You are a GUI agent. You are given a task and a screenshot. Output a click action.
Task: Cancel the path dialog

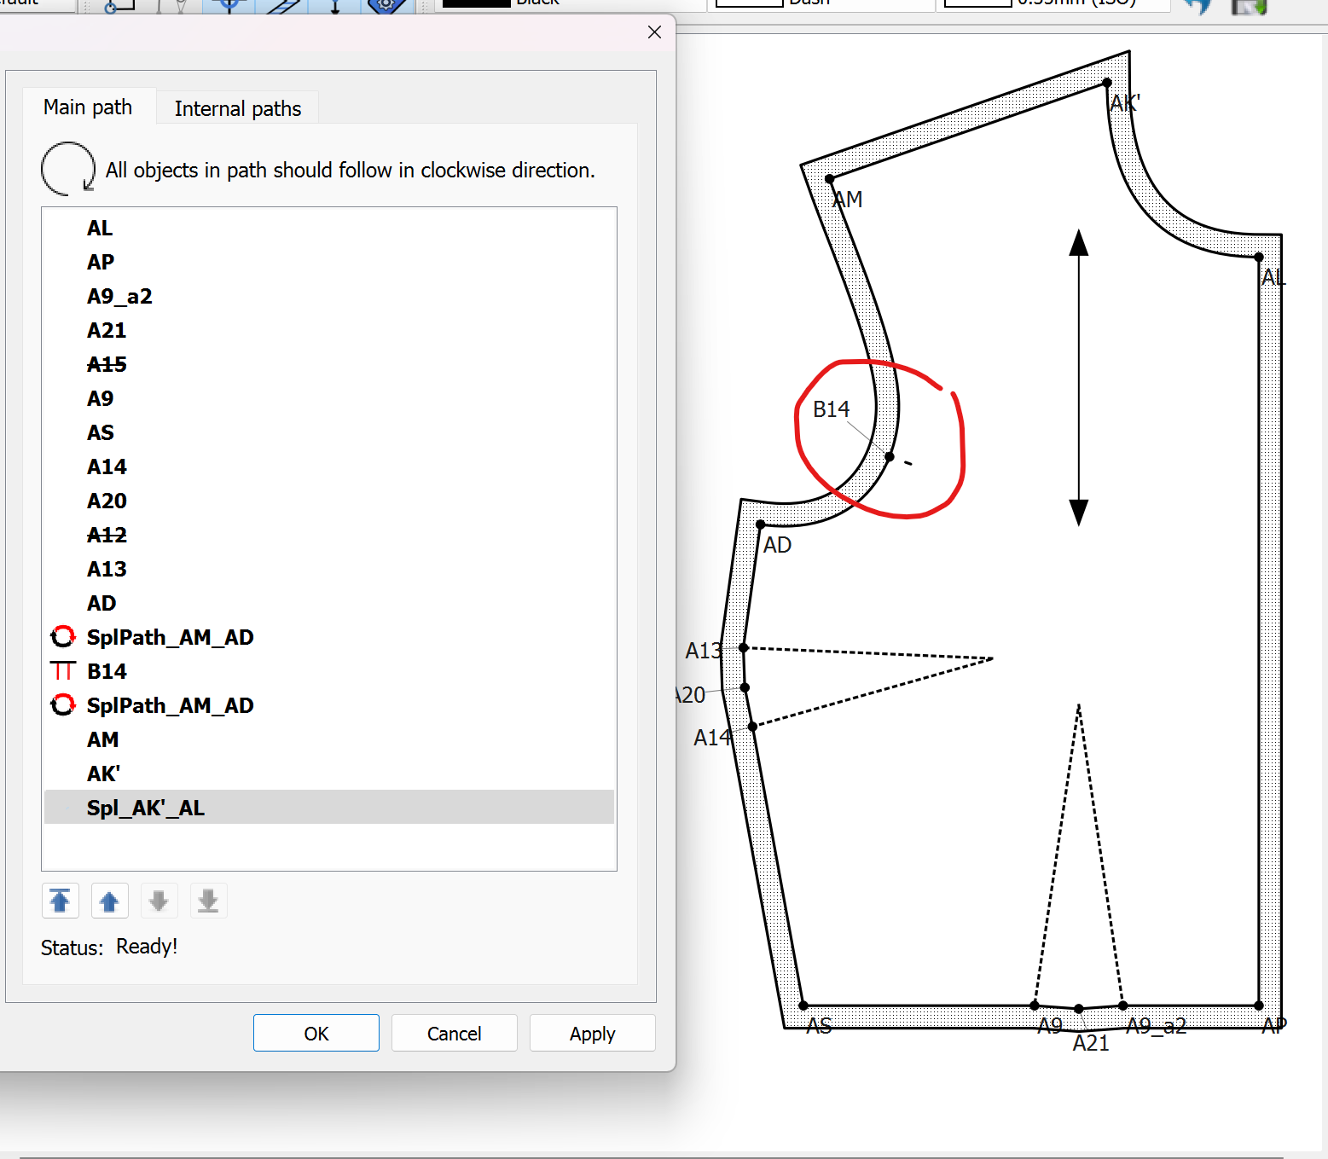tap(454, 1034)
